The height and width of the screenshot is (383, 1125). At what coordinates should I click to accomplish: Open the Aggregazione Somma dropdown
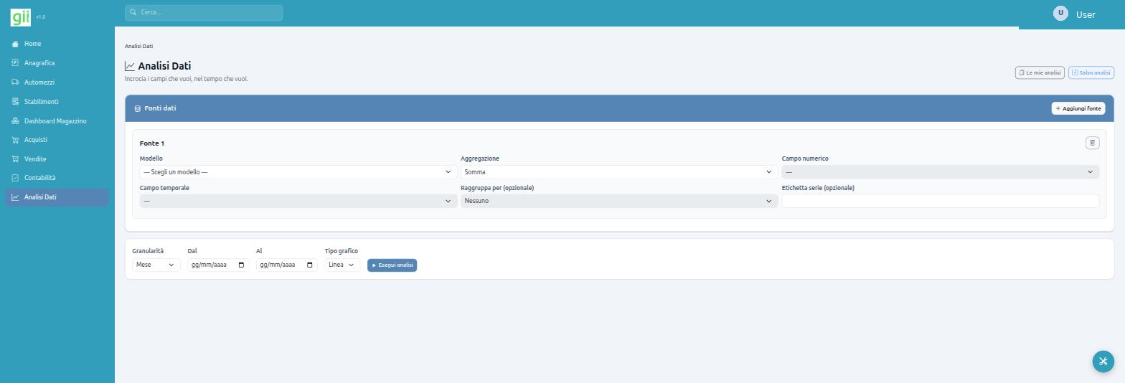point(619,172)
